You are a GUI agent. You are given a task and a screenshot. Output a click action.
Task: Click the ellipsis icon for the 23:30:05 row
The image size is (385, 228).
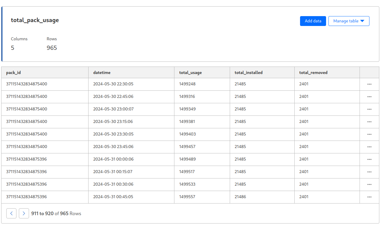pos(369,134)
